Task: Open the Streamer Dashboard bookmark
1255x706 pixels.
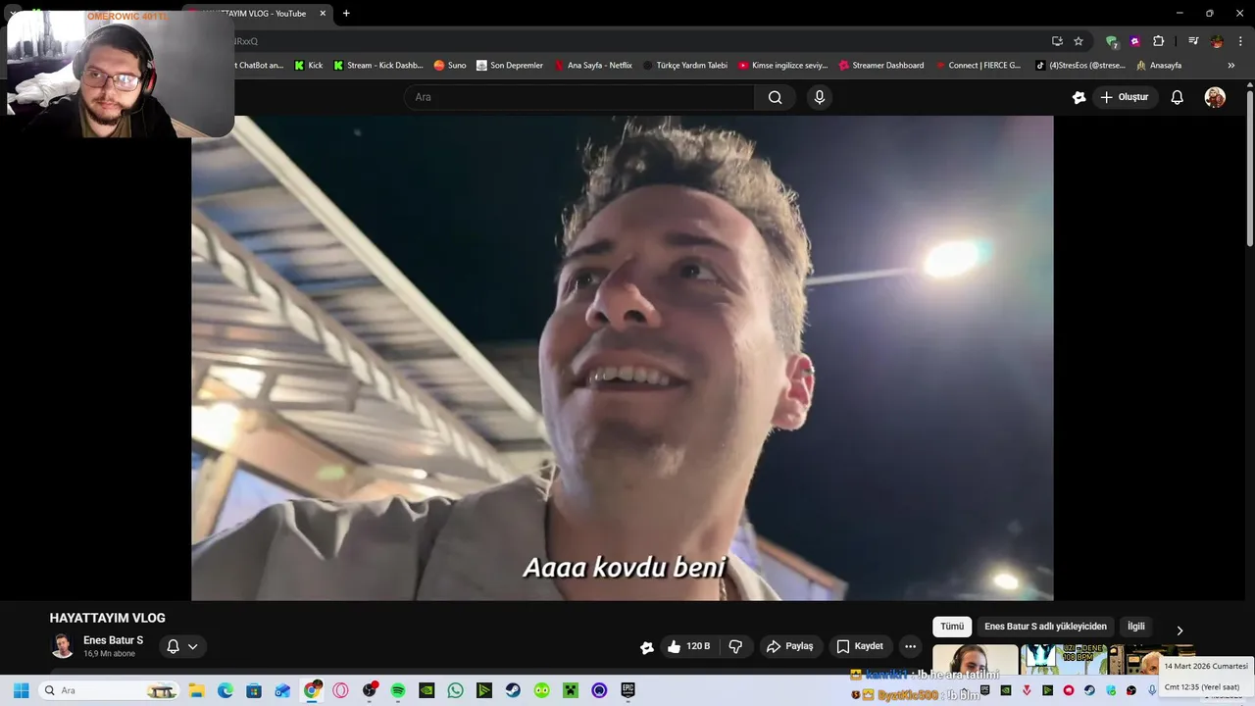Action: [881, 66]
